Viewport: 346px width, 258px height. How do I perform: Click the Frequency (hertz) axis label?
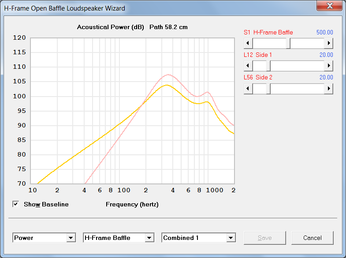(x=132, y=204)
